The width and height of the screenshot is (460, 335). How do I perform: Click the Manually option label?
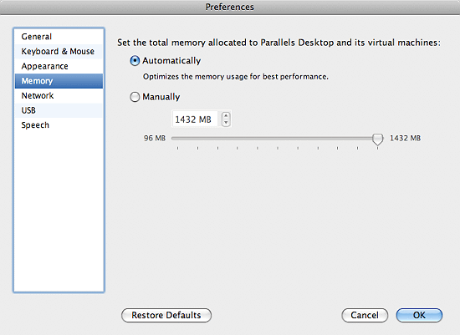click(161, 97)
